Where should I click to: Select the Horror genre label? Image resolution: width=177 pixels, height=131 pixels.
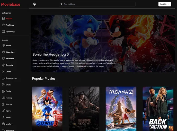pyautogui.click(x=8, y=111)
